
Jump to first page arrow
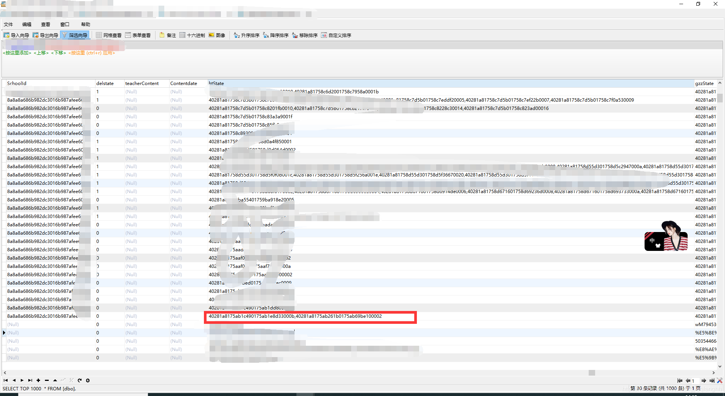(x=680, y=381)
